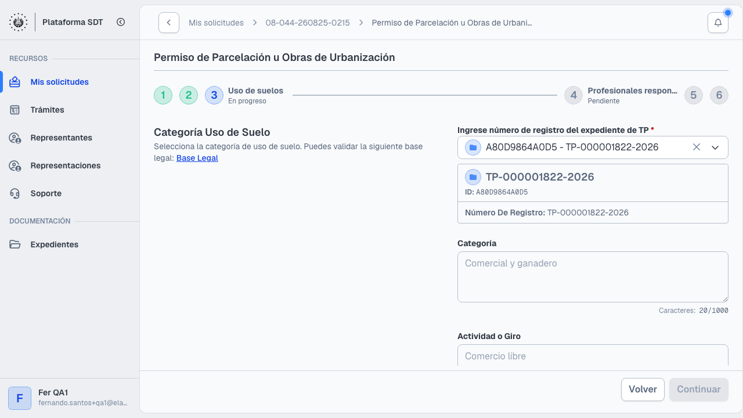Screen dimensions: 743x418
Task: Open Trámites in sidebar
Action: [x=70, y=110]
